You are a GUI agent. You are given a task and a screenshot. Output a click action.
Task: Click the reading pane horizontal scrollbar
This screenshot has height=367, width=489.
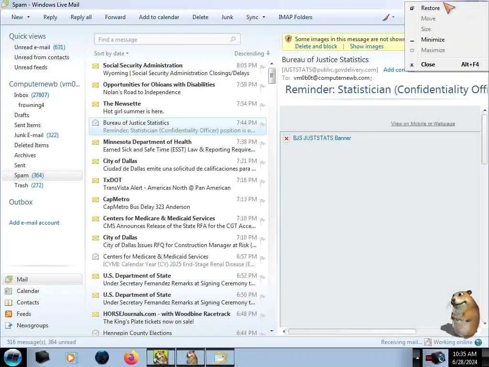click(352, 332)
